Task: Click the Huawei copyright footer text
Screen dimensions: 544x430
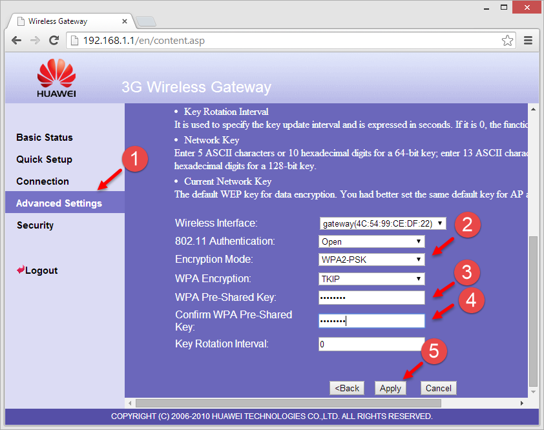Action: click(271, 416)
